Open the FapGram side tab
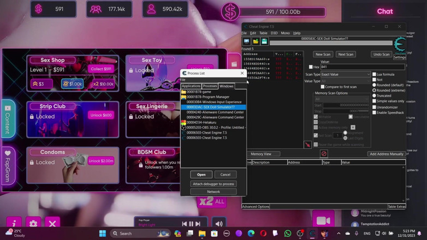 coord(8,166)
